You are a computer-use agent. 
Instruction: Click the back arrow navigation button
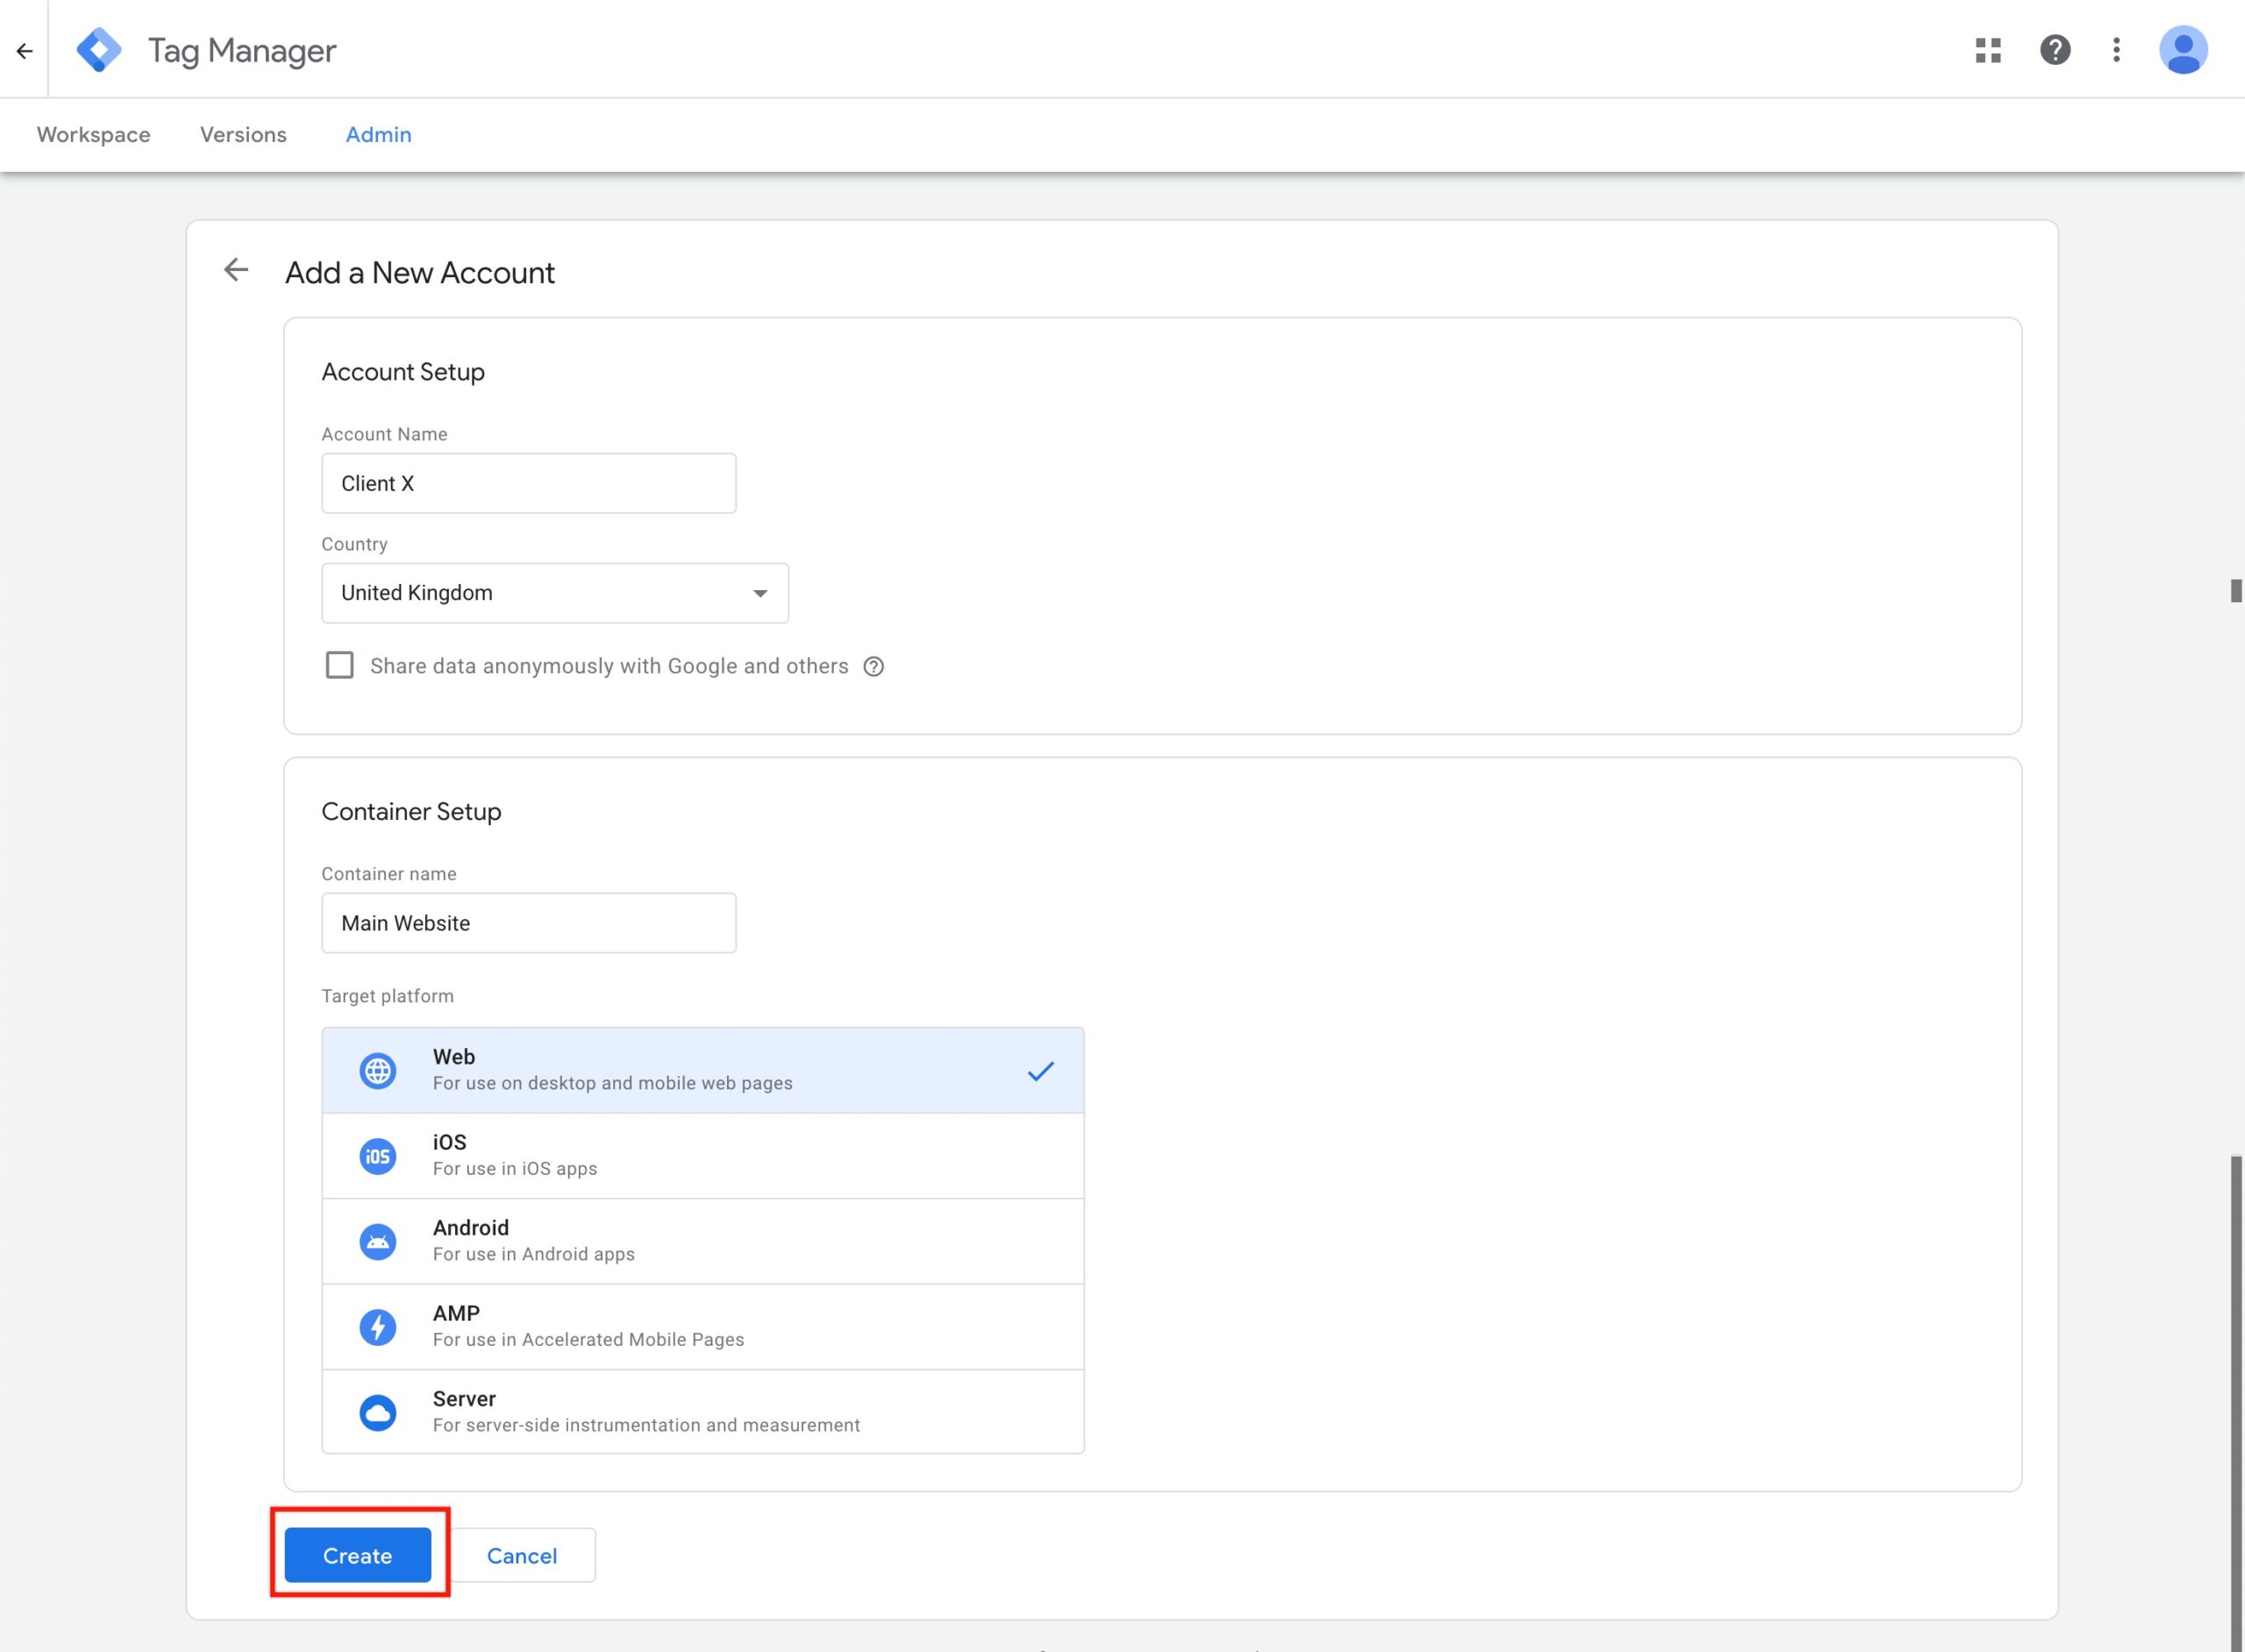[x=25, y=49]
